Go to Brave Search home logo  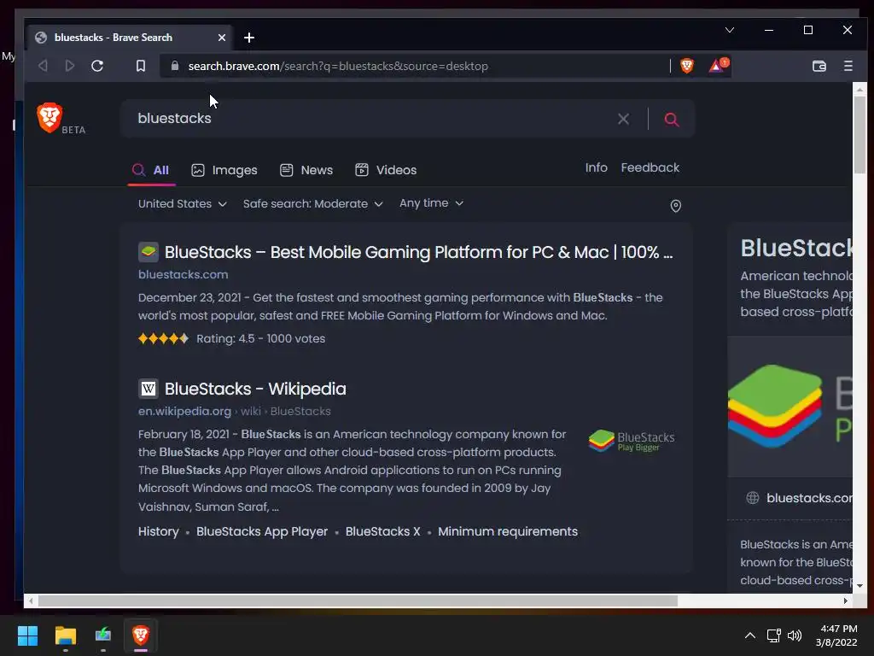[50, 117]
